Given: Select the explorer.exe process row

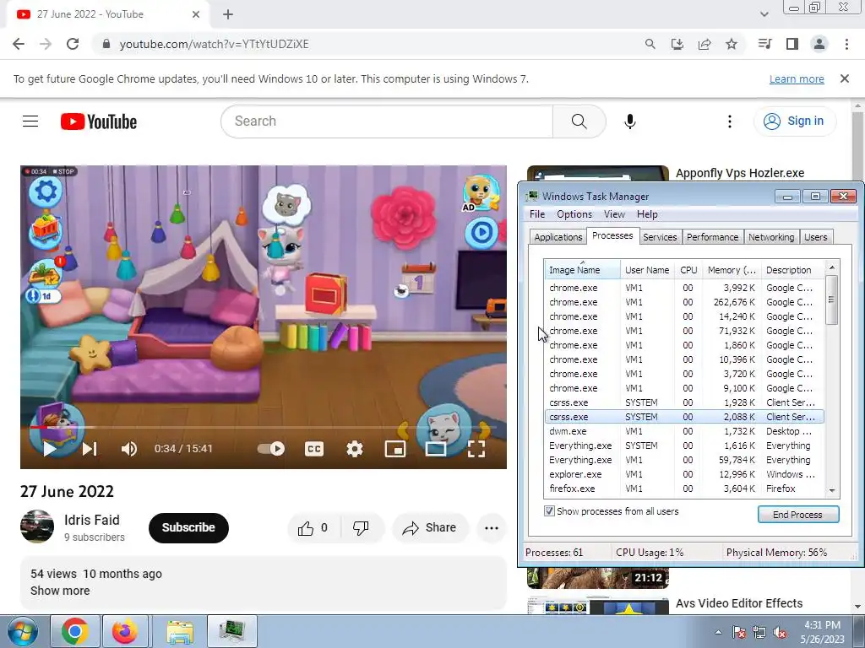Looking at the screenshot, I should (x=684, y=474).
